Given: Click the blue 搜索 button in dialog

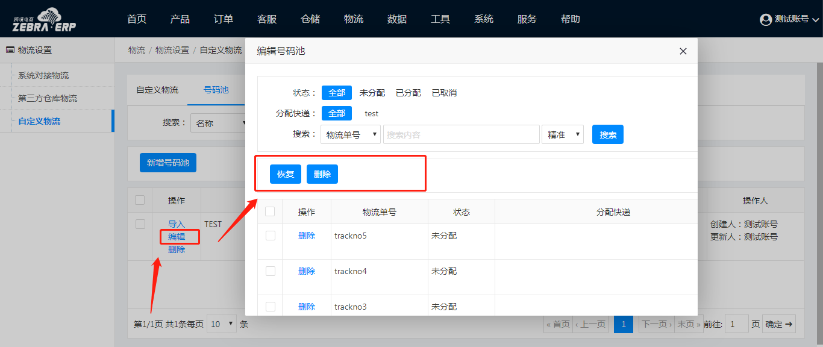Looking at the screenshot, I should [x=607, y=135].
